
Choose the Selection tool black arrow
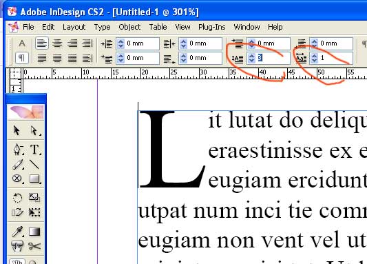[17, 130]
